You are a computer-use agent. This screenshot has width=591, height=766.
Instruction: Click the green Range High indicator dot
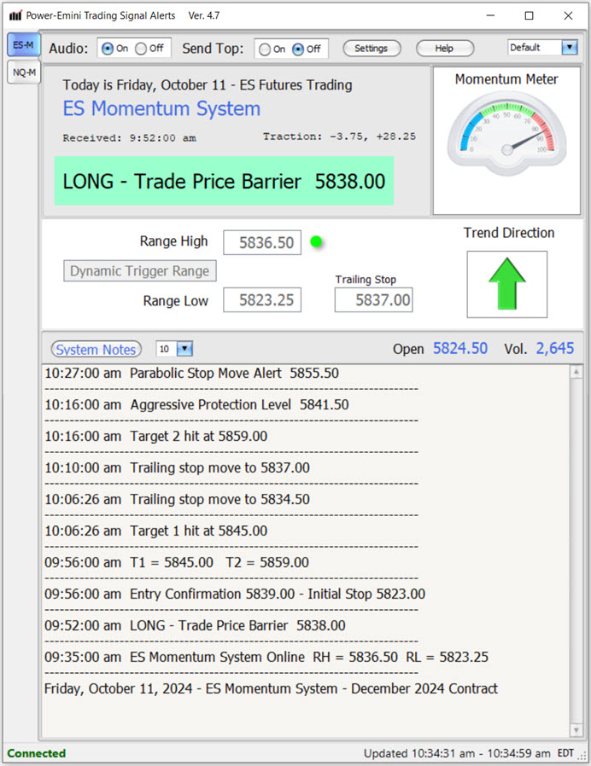[x=316, y=241]
